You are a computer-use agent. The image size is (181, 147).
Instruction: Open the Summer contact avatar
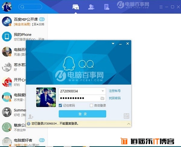point(7,112)
